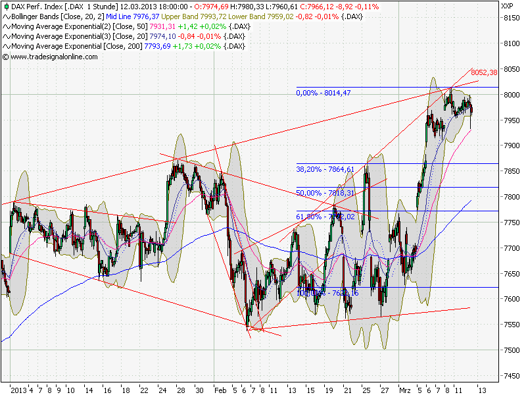Click the 8150 price axis tick
Image resolution: width=526 pixels, height=395 pixels.
(512, 18)
